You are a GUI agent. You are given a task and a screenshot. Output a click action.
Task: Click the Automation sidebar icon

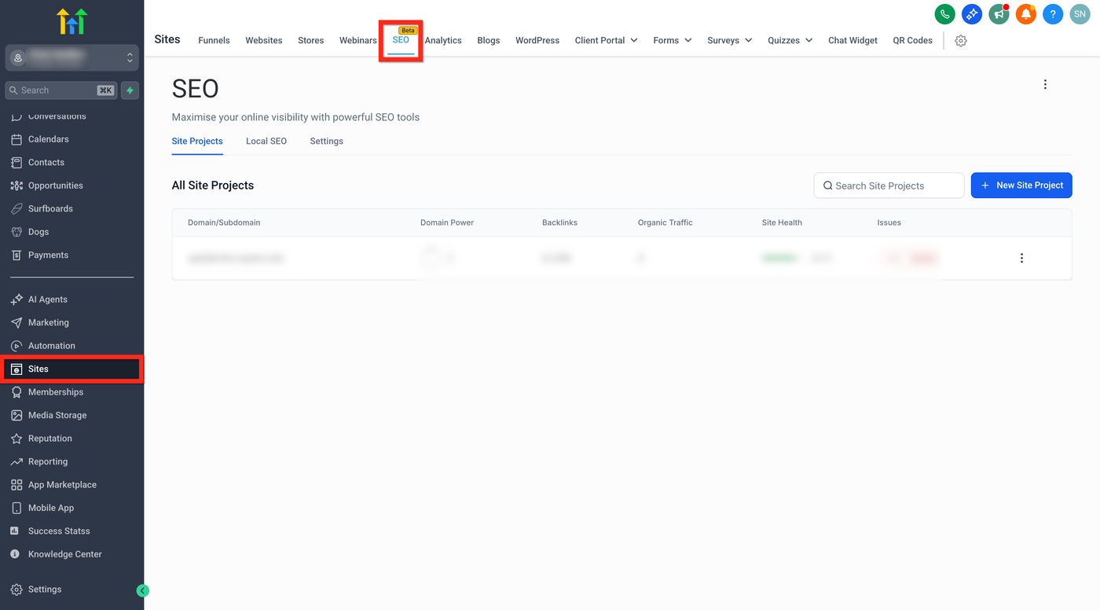coord(16,346)
